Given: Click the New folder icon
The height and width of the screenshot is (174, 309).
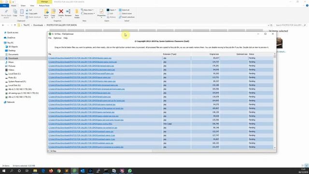Looking at the screenshot, I should pyautogui.click(x=77, y=12).
